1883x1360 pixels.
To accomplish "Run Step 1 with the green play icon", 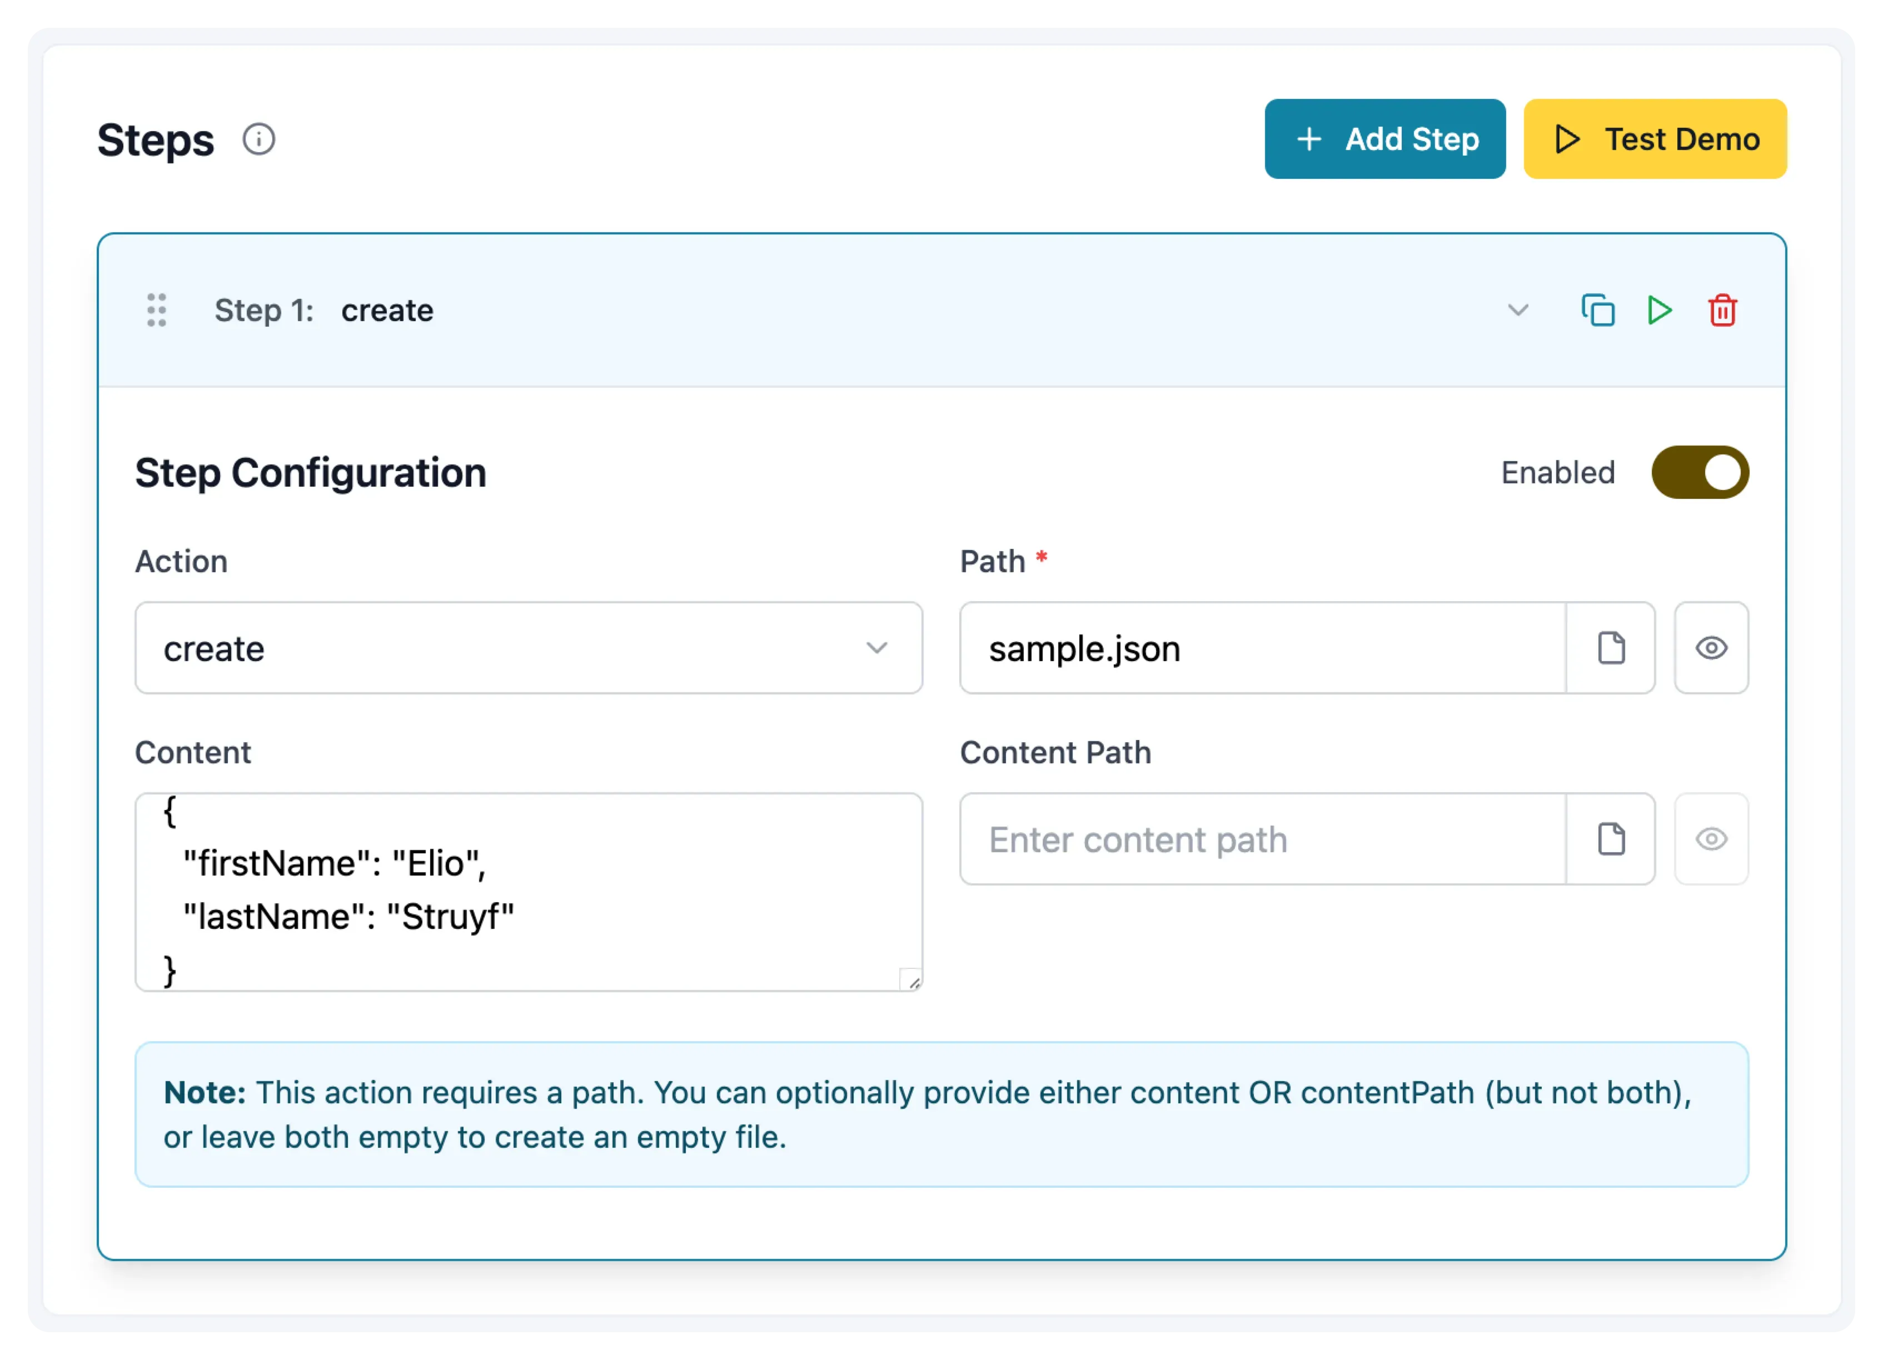I will [1660, 311].
